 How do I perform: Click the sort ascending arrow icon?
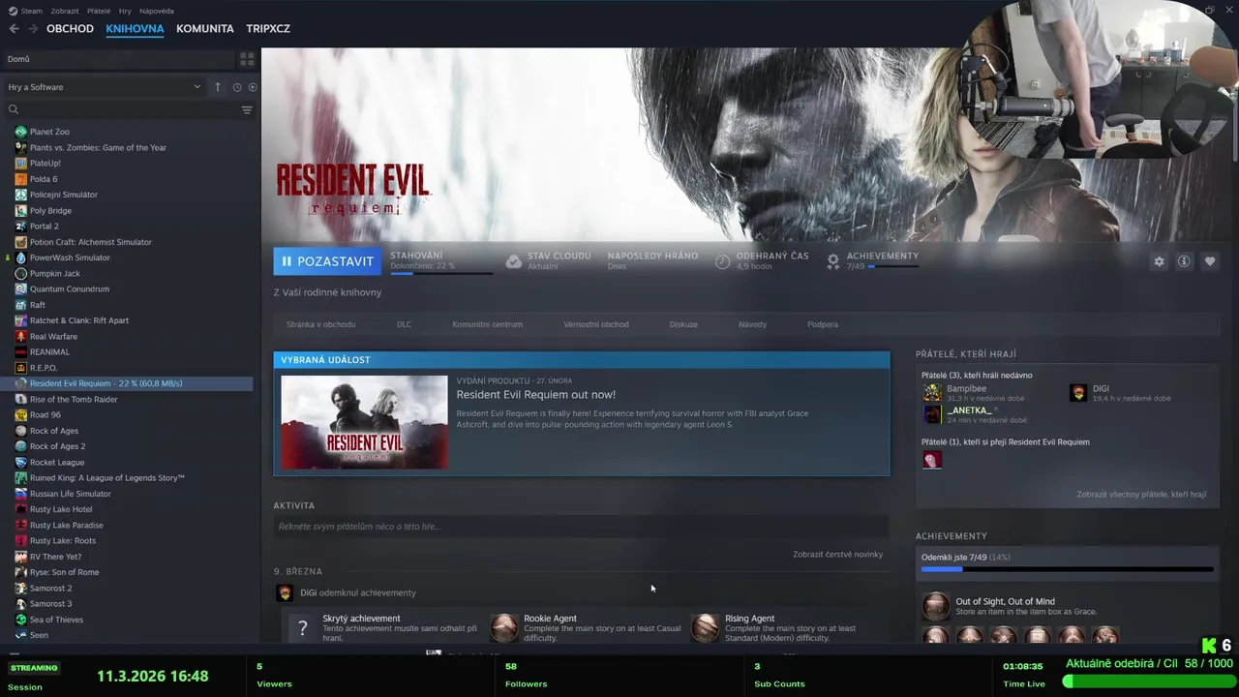tap(218, 87)
